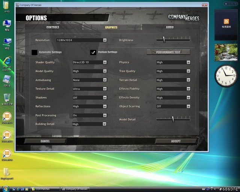Click the Model Detail slider handle
This screenshot has height=192, width=240.
(x=173, y=119)
